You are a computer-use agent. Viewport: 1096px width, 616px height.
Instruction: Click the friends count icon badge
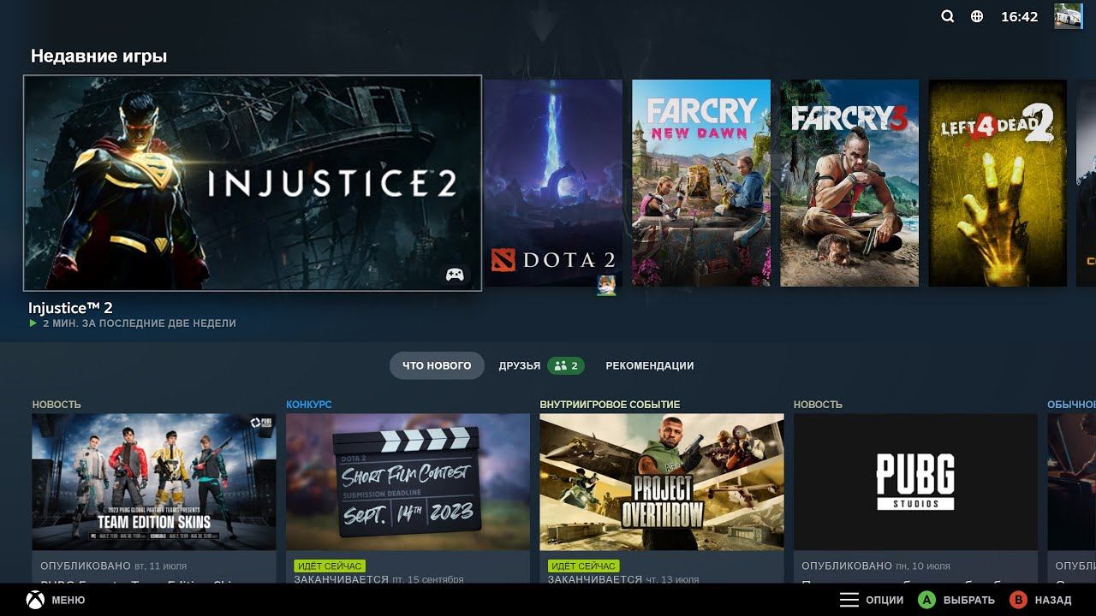tap(566, 365)
